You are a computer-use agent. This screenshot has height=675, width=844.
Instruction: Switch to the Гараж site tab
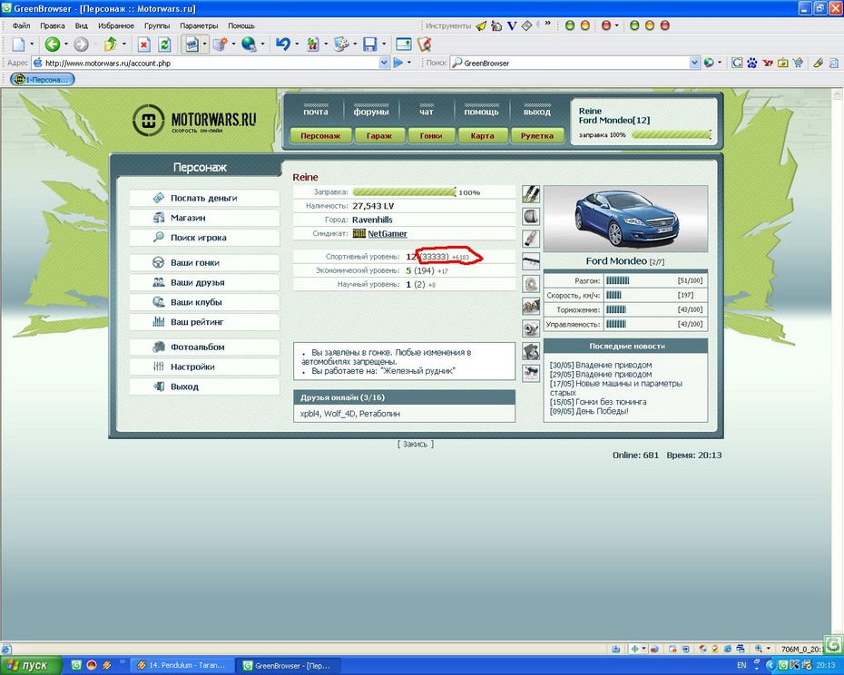point(379,136)
